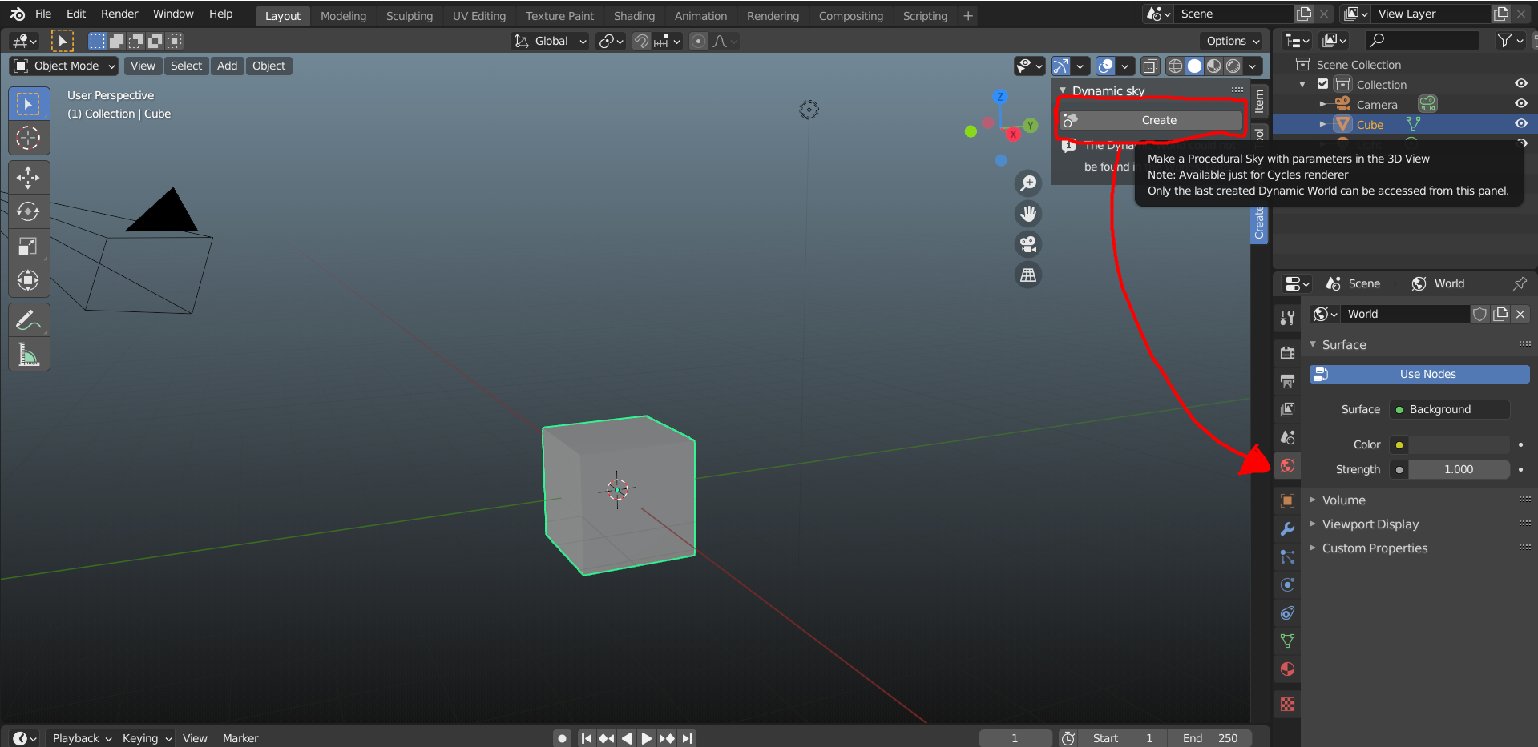Open the Output properties tab
The height and width of the screenshot is (747, 1538).
(x=1287, y=381)
